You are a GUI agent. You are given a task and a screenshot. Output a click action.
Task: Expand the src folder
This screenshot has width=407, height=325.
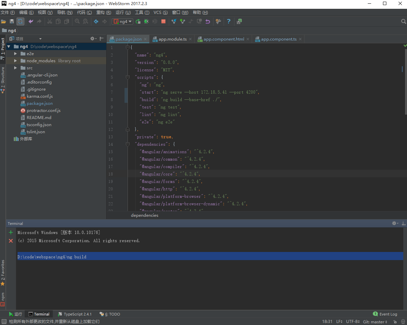(15, 68)
